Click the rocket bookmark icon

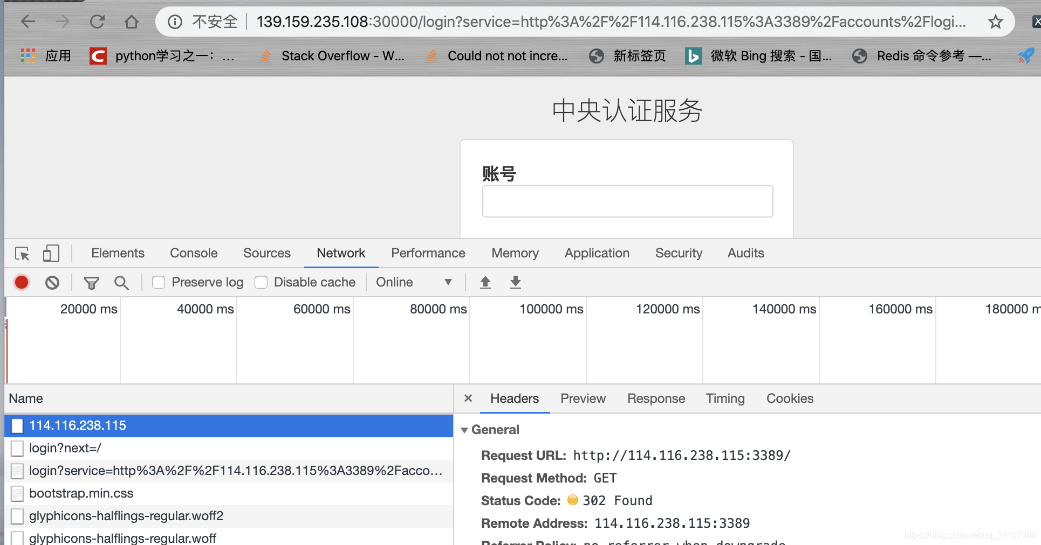click(x=1025, y=55)
